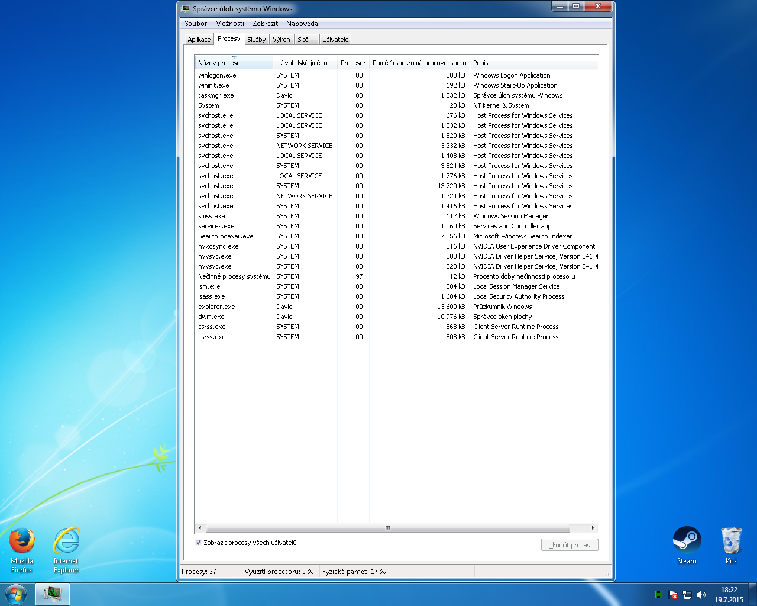The width and height of the screenshot is (757, 606).
Task: Select the explorer.exe process
Action: (396, 307)
